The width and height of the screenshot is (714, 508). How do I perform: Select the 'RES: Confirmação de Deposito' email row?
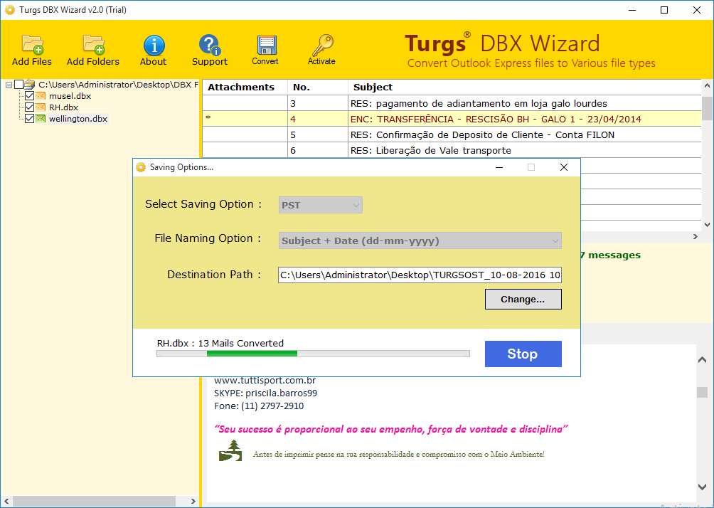tap(452, 134)
